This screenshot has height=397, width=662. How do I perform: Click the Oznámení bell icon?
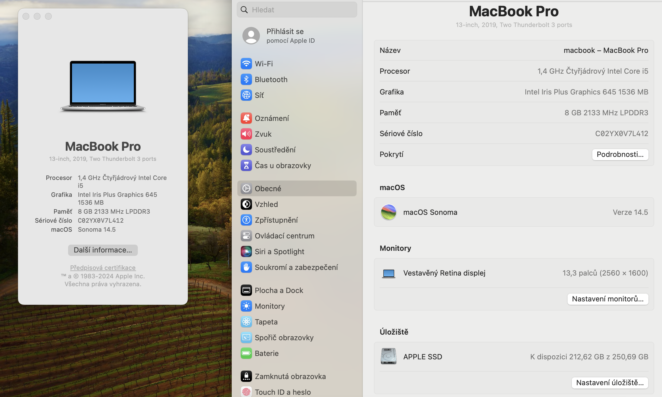(x=246, y=118)
